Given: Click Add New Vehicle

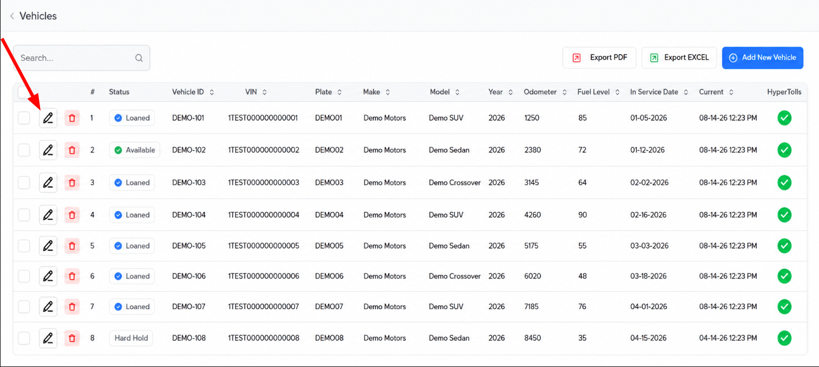Looking at the screenshot, I should coord(763,58).
